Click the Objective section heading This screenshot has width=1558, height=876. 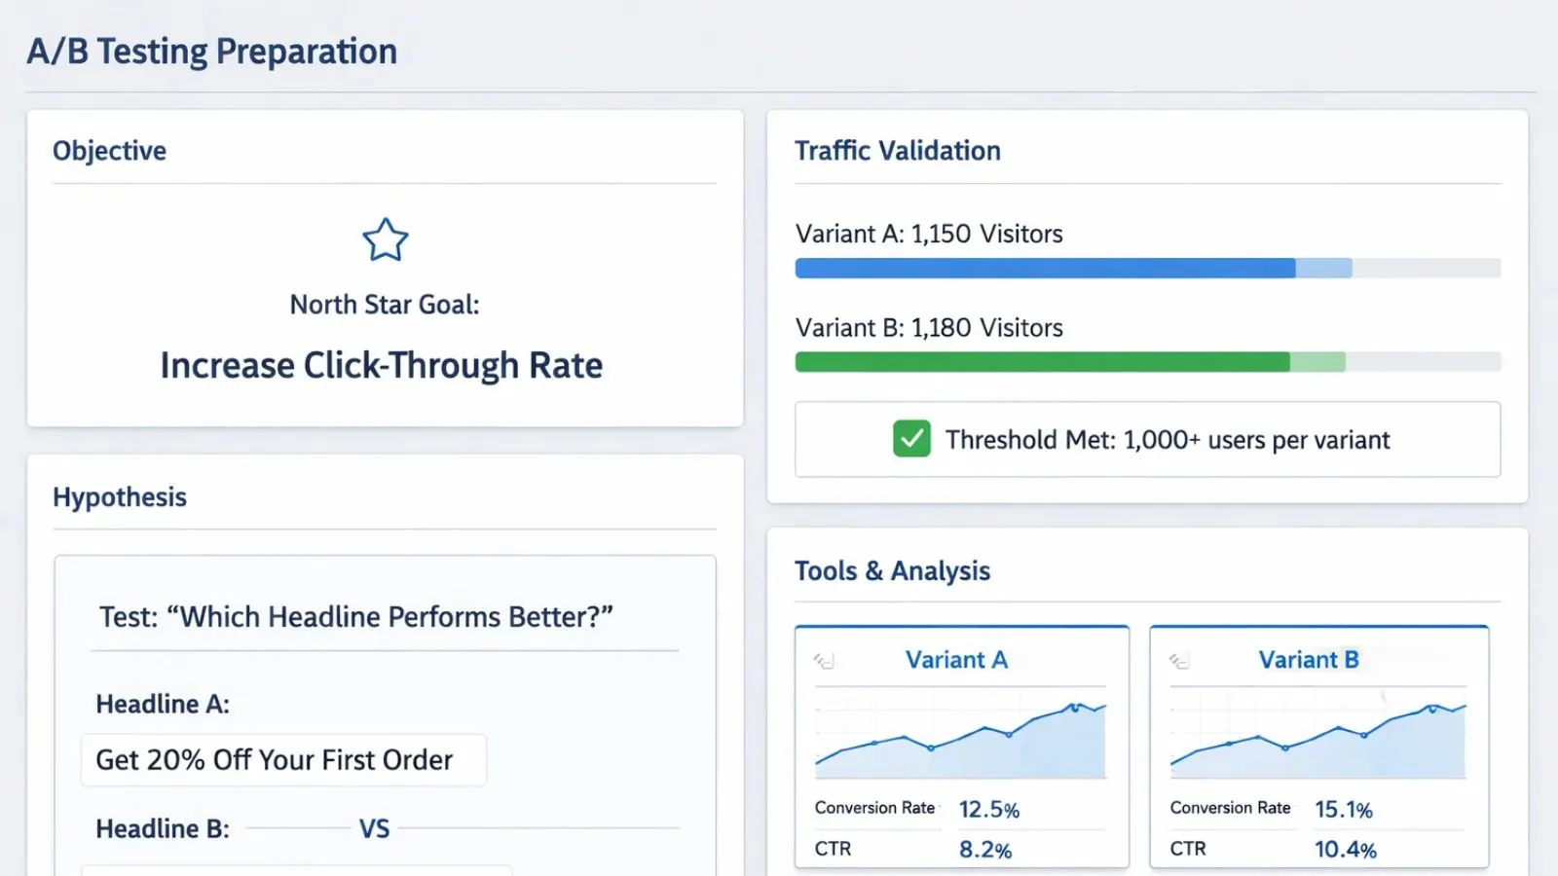click(109, 151)
